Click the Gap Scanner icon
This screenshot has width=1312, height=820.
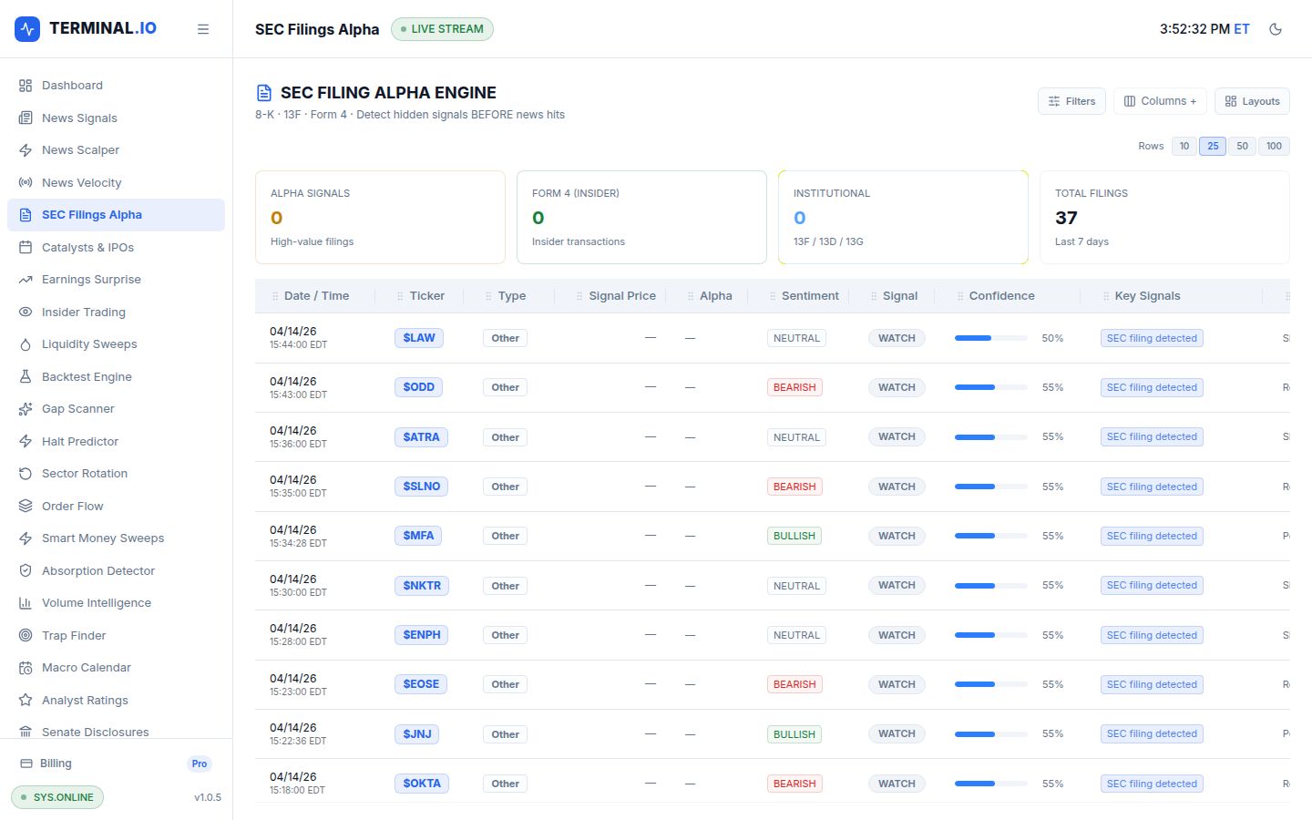pos(26,409)
